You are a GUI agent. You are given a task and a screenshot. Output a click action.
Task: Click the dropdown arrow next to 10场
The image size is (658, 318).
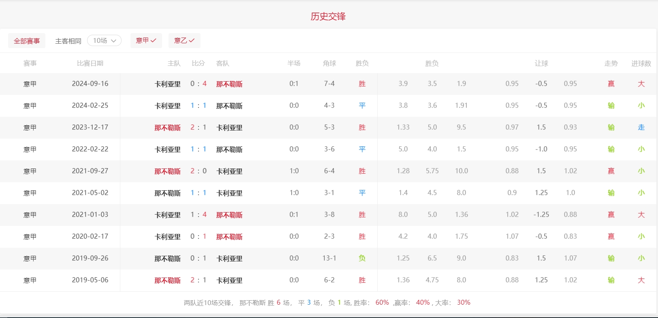(x=114, y=40)
